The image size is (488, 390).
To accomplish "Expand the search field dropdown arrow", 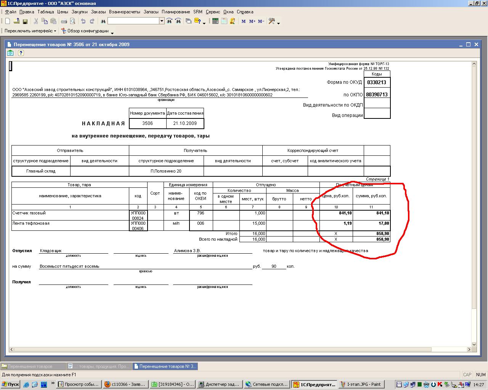I will (x=162, y=21).
